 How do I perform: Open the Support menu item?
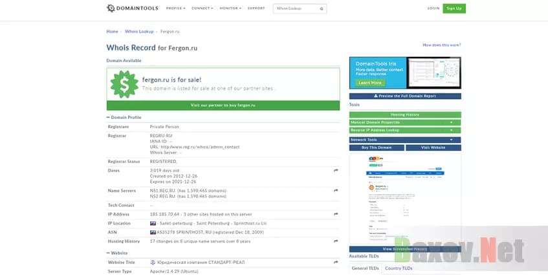tap(256, 8)
